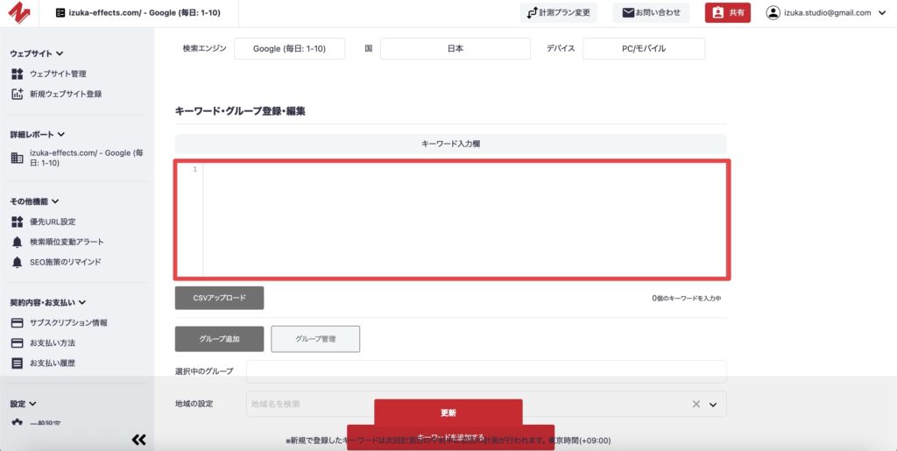The height and width of the screenshot is (451, 897).
Task: Click the Nobilista logo icon
Action: click(x=20, y=13)
